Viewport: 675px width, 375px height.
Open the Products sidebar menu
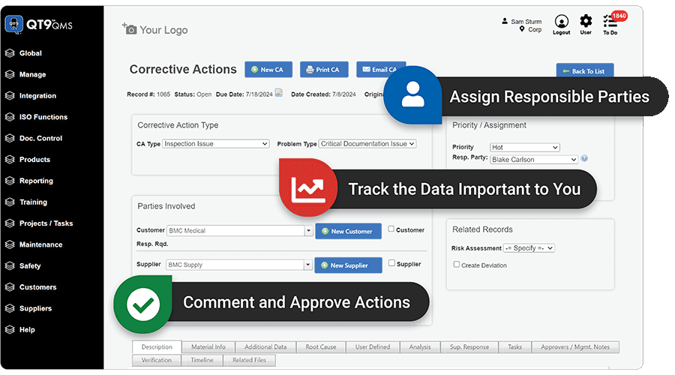point(34,160)
